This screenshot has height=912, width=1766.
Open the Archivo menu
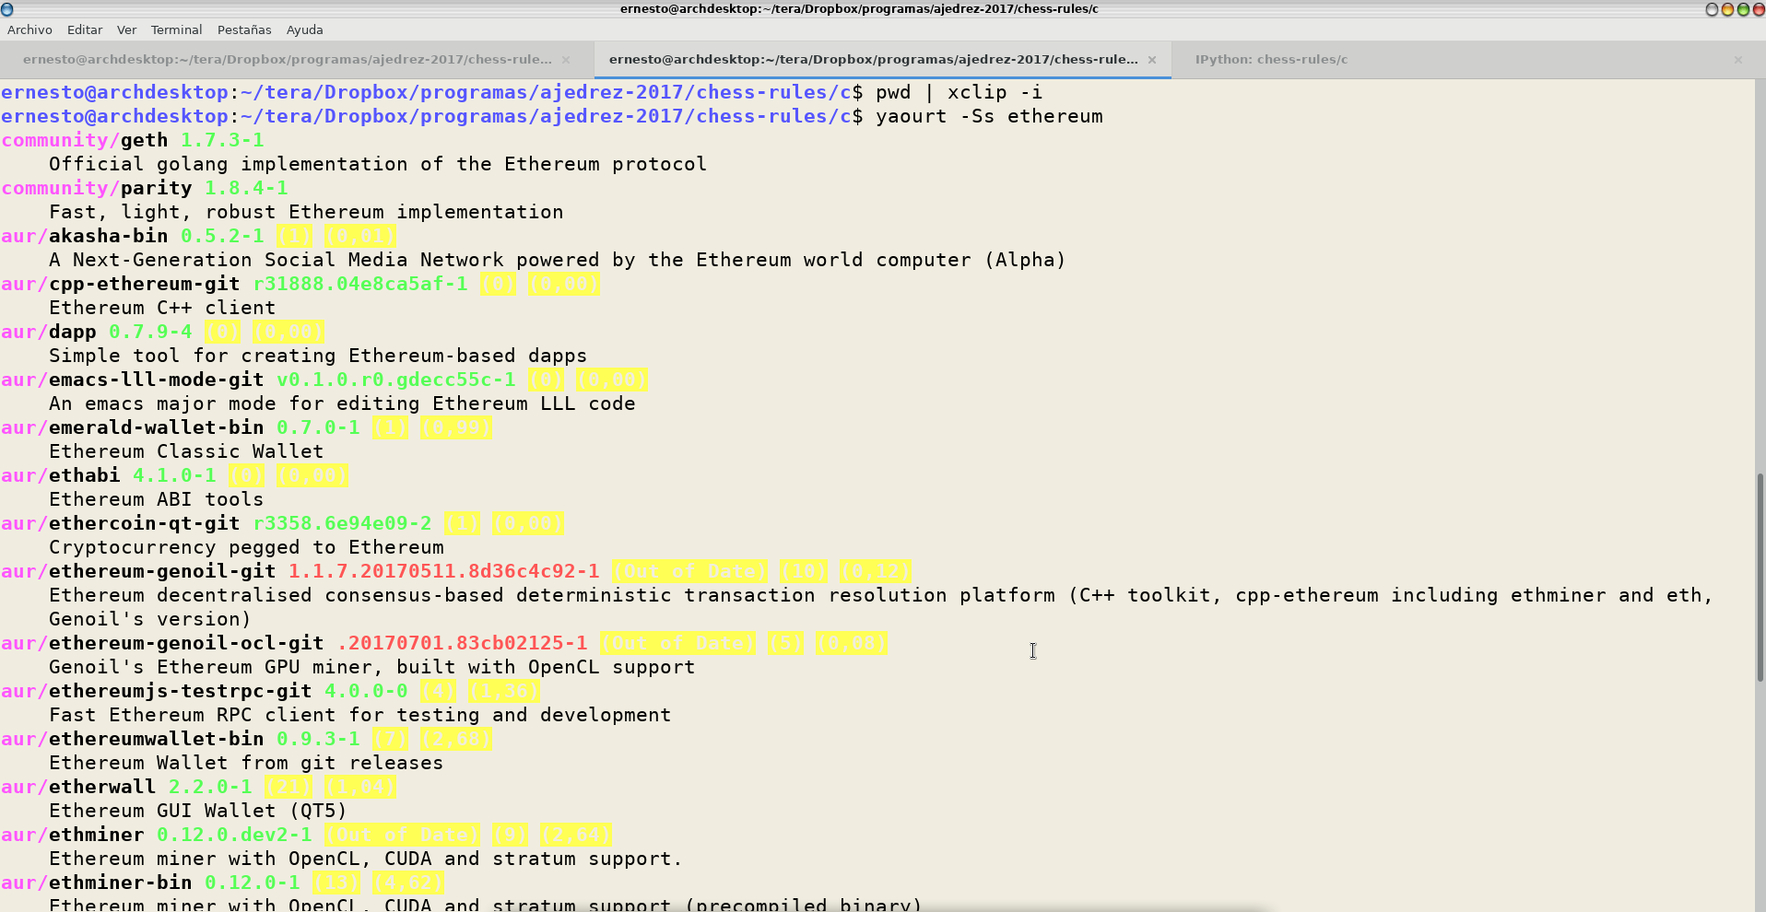click(x=29, y=29)
